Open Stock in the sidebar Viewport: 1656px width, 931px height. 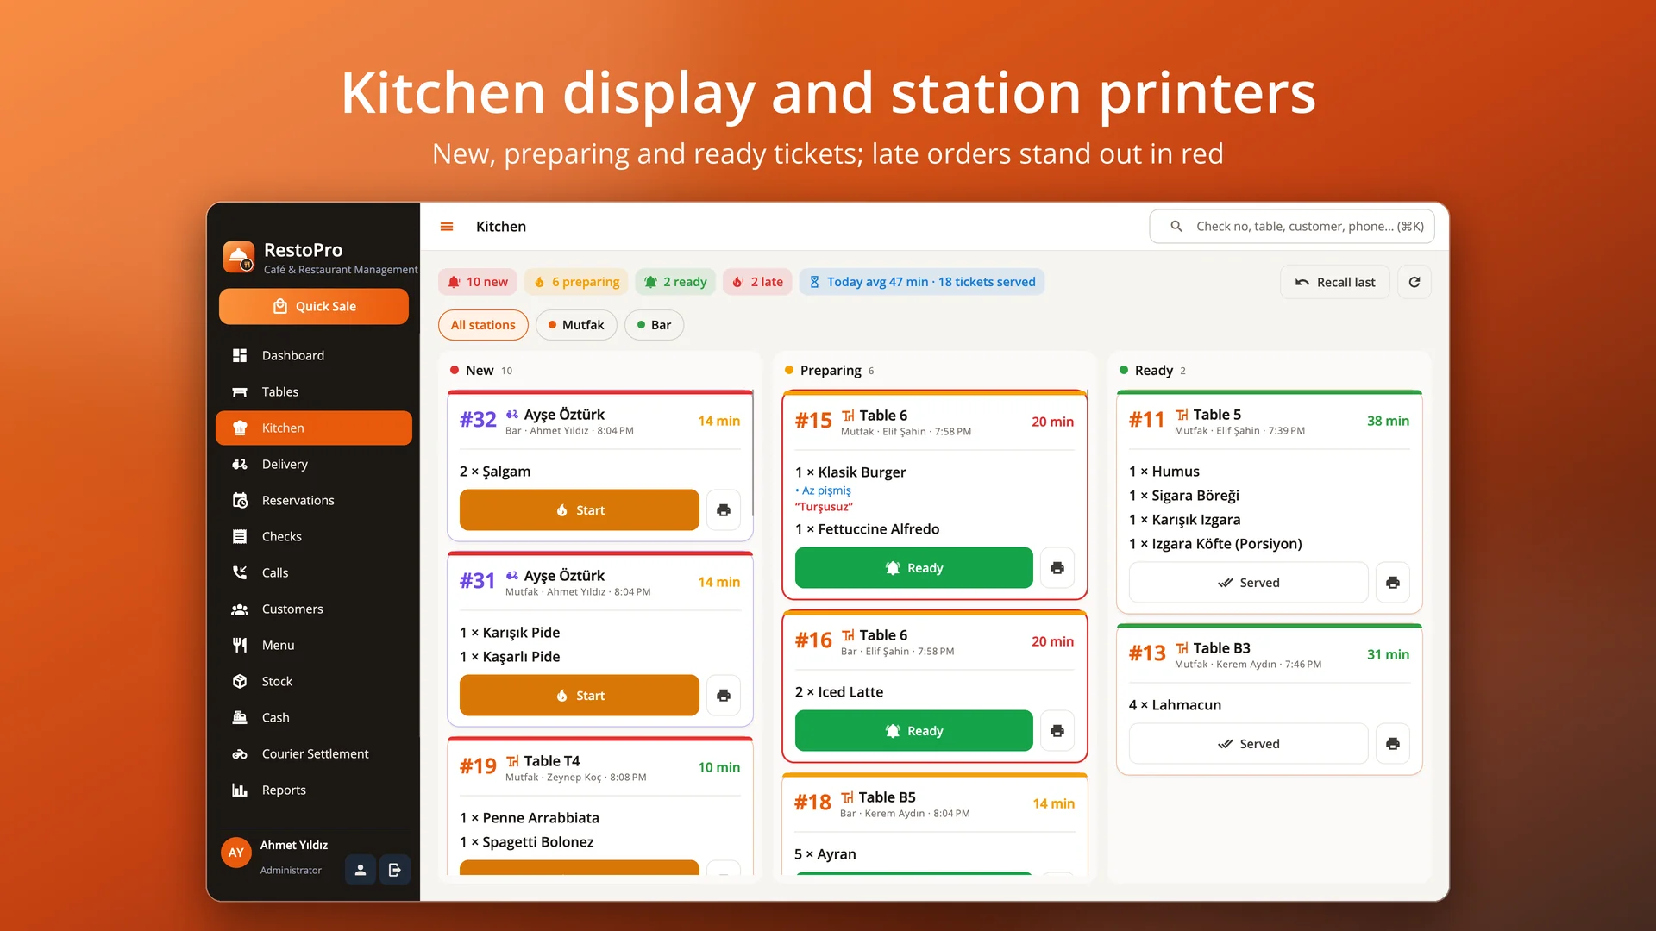pyautogui.click(x=314, y=681)
